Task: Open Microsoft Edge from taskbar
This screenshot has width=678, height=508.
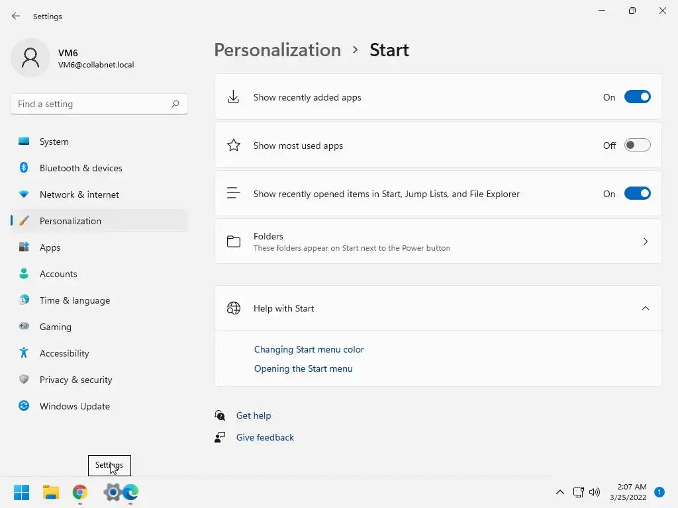Action: pyautogui.click(x=131, y=492)
